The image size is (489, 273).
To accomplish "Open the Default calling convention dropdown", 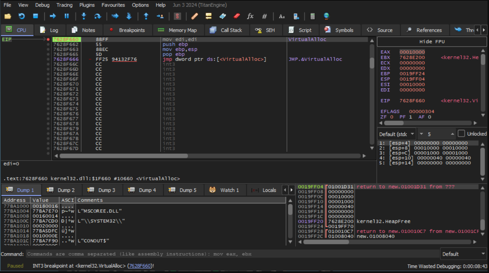I will 397,134.
